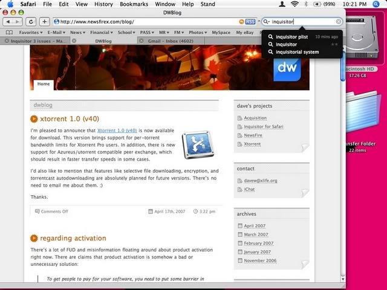Click the Comments Off label
Viewport: 387px width, 290px height.
[x=54, y=211]
